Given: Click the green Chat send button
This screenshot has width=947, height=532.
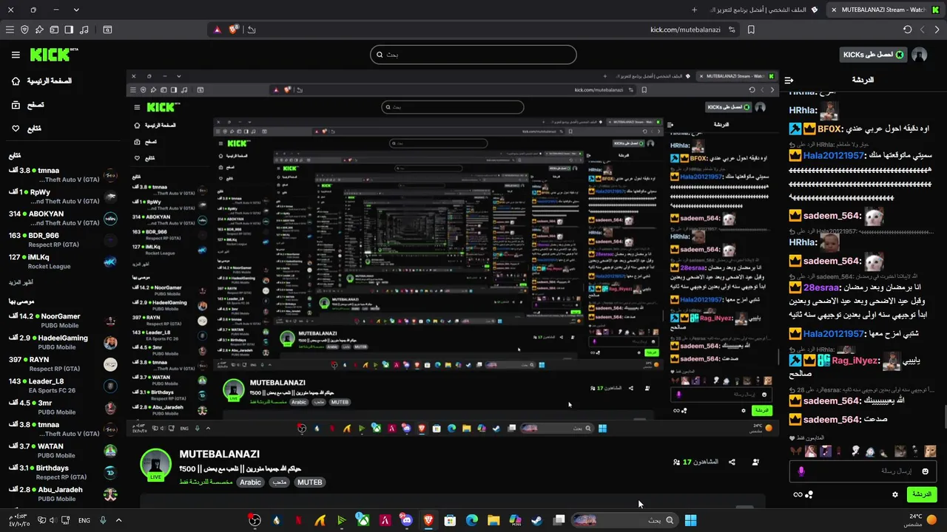Looking at the screenshot, I should pyautogui.click(x=921, y=494).
